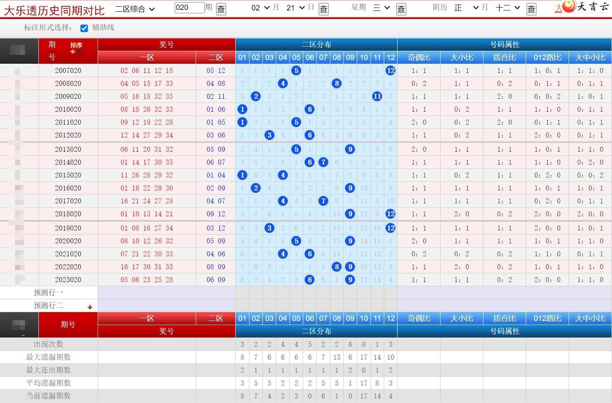Open the day dropdown showing 21

click(295, 8)
